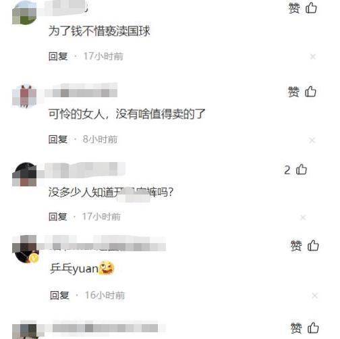This screenshot has width=340, height=339.
Task: Reply to '为了钱不惜亵渎国球' comment
Action: coord(58,56)
